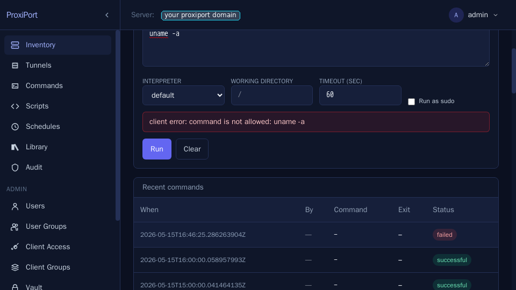Click the Timeout seconds field
The image size is (516, 290).
[360, 96]
